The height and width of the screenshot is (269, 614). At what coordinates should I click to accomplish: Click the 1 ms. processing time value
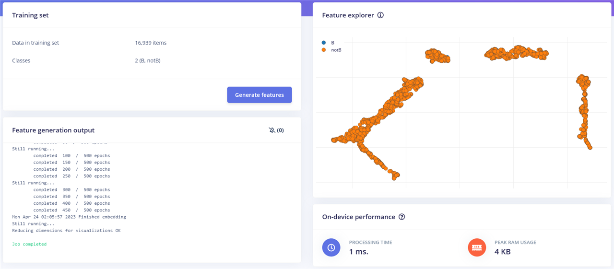(x=358, y=251)
